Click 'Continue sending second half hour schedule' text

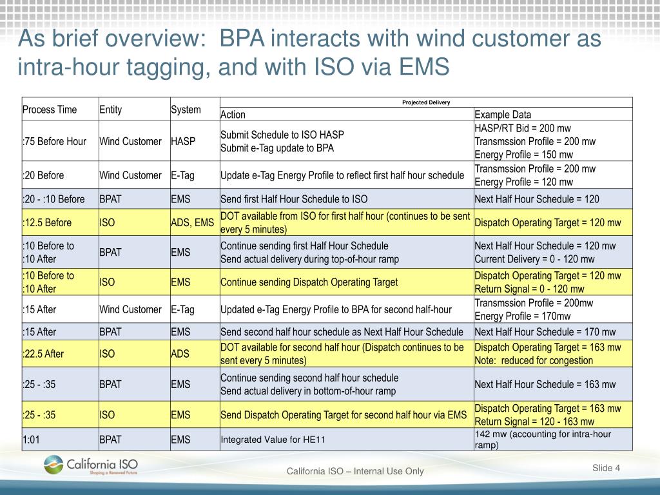click(309, 378)
